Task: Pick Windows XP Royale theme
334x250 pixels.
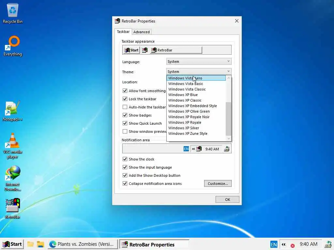Action: (196, 122)
